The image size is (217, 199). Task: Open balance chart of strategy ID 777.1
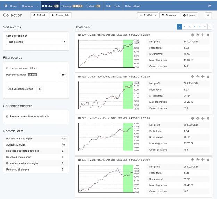(109, 137)
